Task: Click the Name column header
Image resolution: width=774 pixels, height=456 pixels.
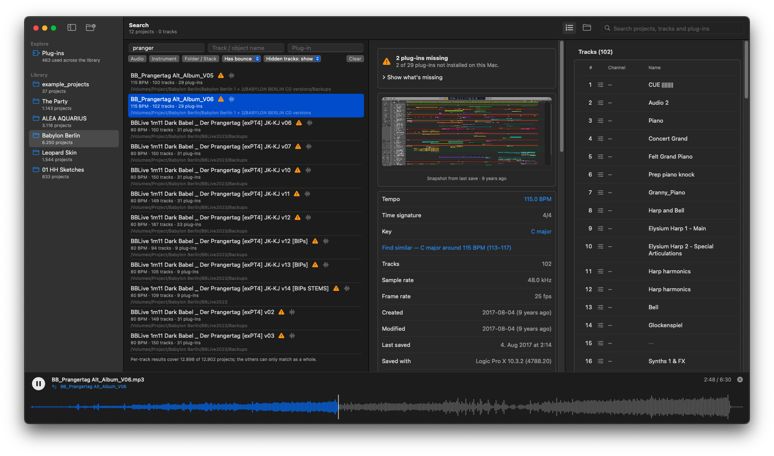Action: 654,67
